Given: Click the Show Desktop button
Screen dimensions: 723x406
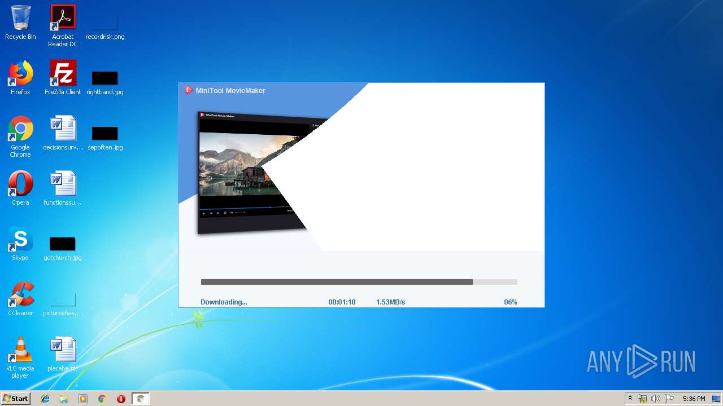Looking at the screenshot, I should (x=717, y=399).
